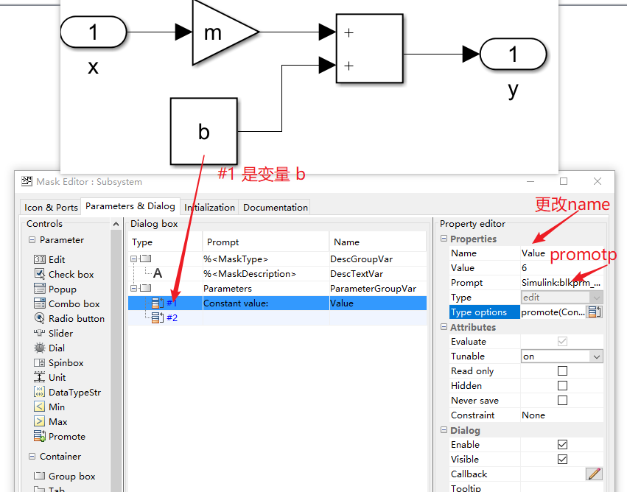Collapse the DescGroupVar tree node
The height and width of the screenshot is (492, 627).
click(133, 259)
